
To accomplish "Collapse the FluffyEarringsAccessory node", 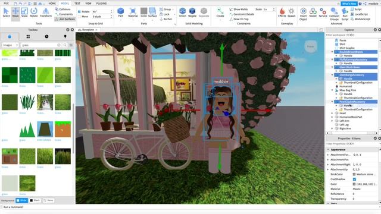I will [332, 59].
